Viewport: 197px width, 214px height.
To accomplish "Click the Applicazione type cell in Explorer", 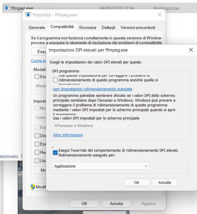I will pos(166,8).
